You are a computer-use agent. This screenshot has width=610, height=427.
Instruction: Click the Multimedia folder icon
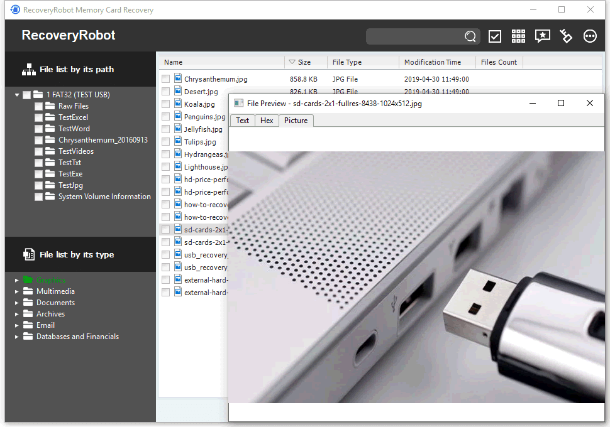28,291
